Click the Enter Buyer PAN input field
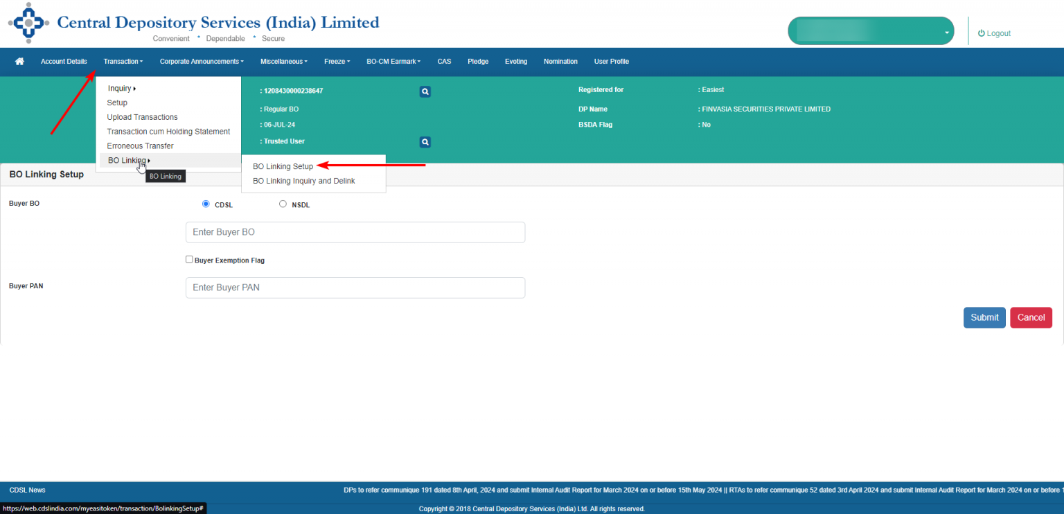This screenshot has height=514, width=1064. coord(355,287)
